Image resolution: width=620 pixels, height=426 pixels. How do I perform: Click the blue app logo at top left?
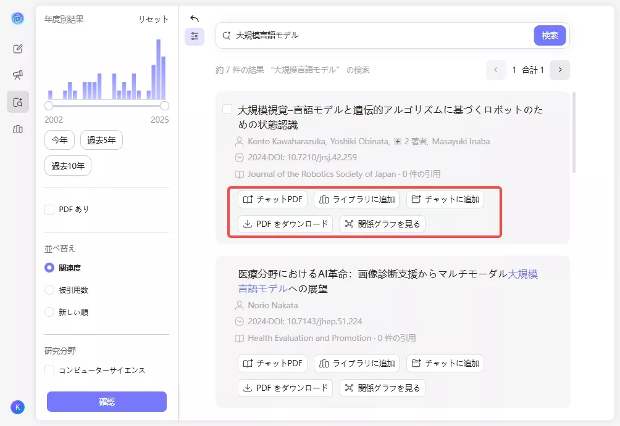[18, 18]
